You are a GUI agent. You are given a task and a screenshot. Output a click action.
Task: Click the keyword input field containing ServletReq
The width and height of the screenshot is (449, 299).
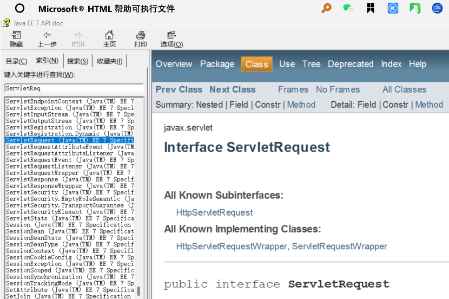pyautogui.click(x=74, y=88)
